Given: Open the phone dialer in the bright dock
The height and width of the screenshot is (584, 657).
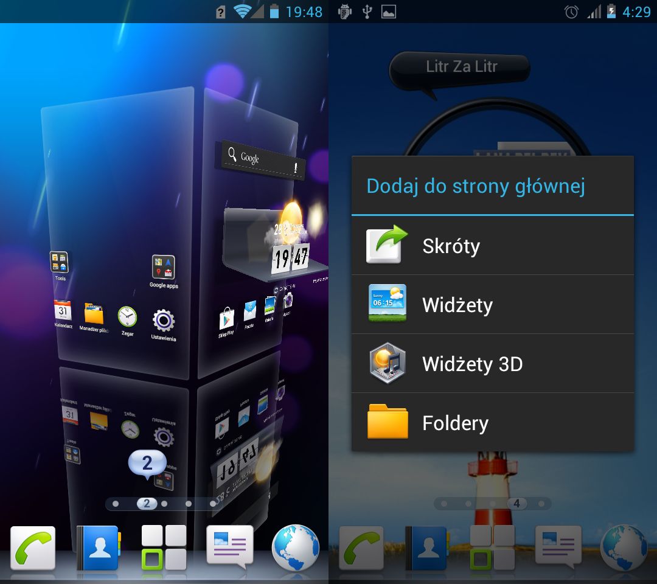Looking at the screenshot, I should (33, 548).
